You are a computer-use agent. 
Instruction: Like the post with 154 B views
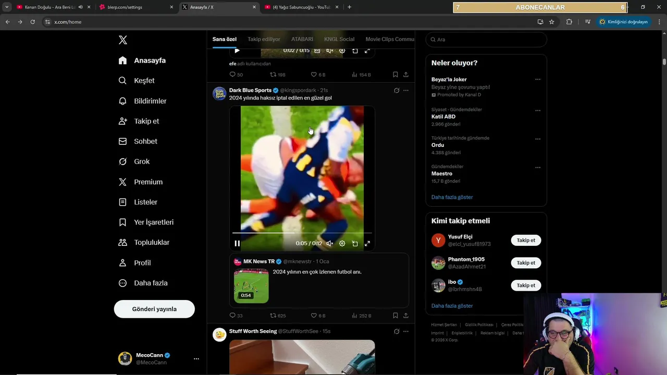point(318,74)
